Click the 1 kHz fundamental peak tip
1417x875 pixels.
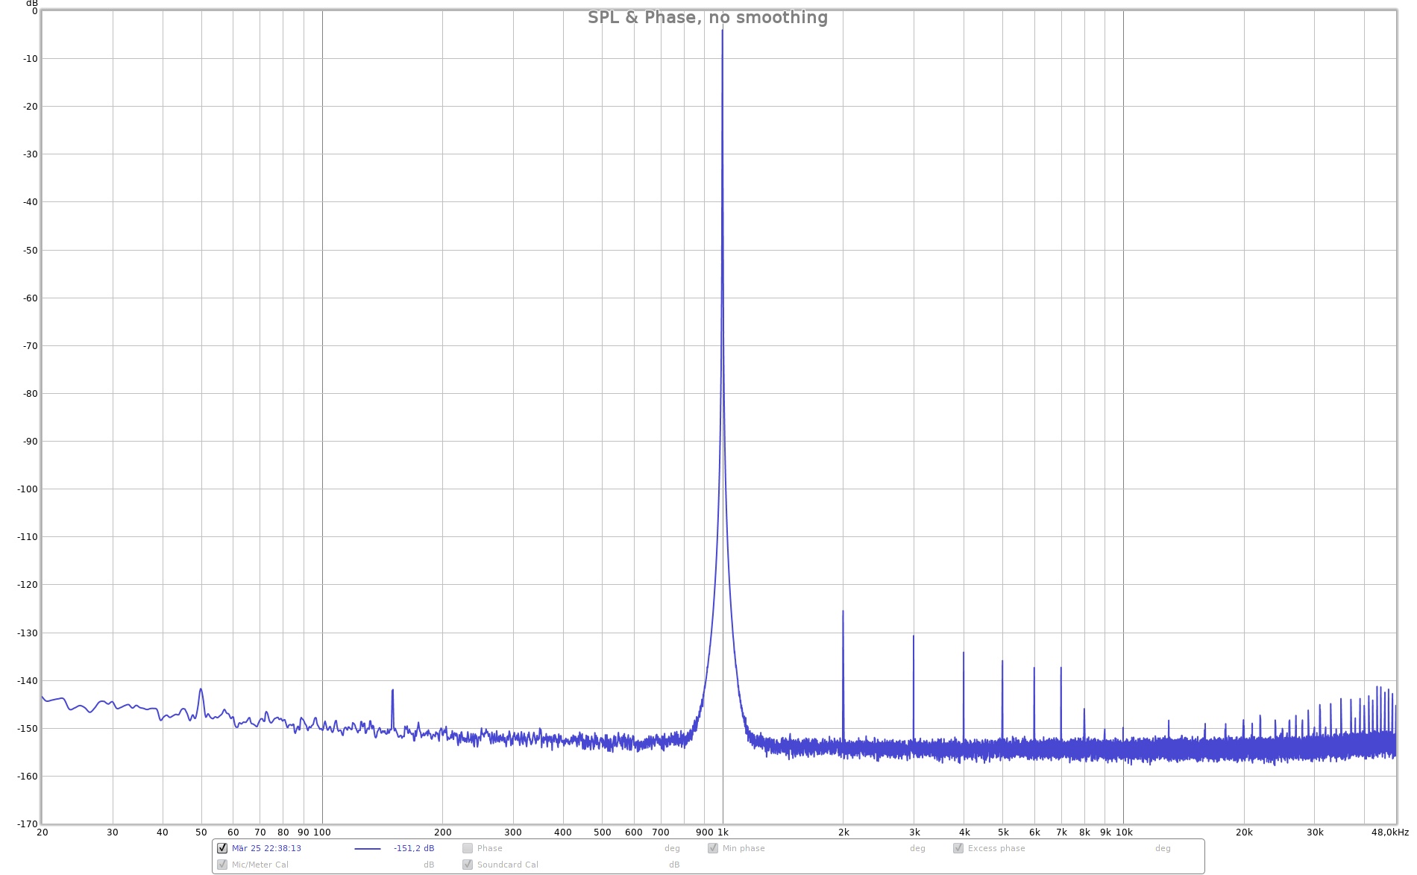pyautogui.click(x=722, y=30)
